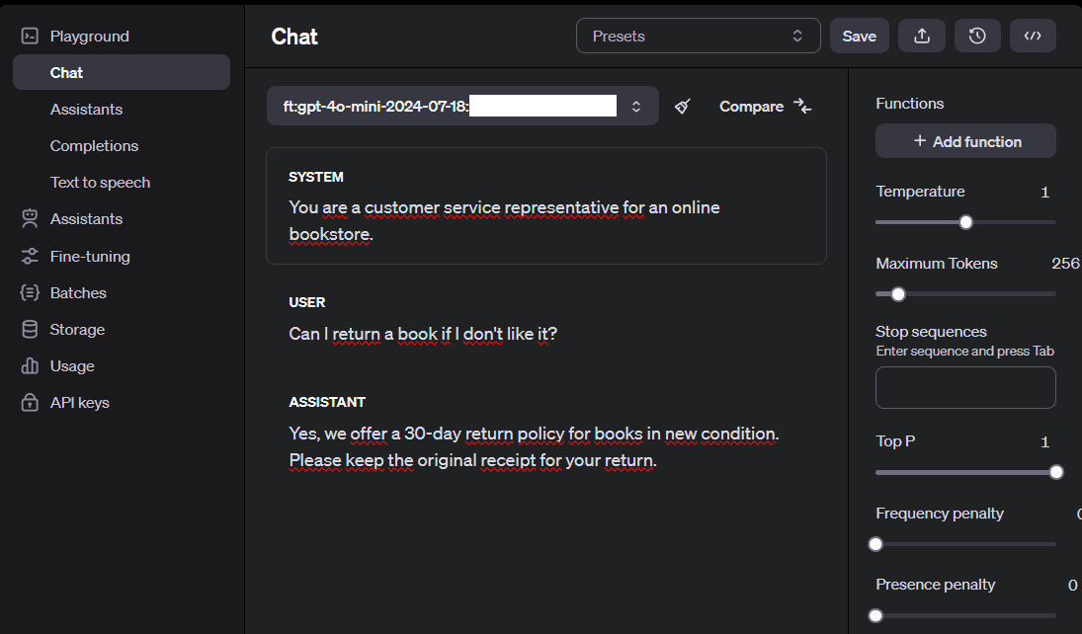The height and width of the screenshot is (634, 1082).
Task: Clear the chat with the broom icon
Action: pos(683,107)
